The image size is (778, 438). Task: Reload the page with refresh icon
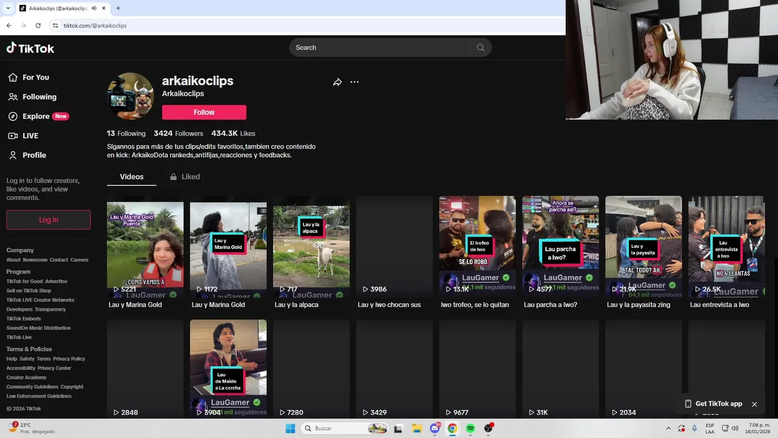tap(38, 26)
